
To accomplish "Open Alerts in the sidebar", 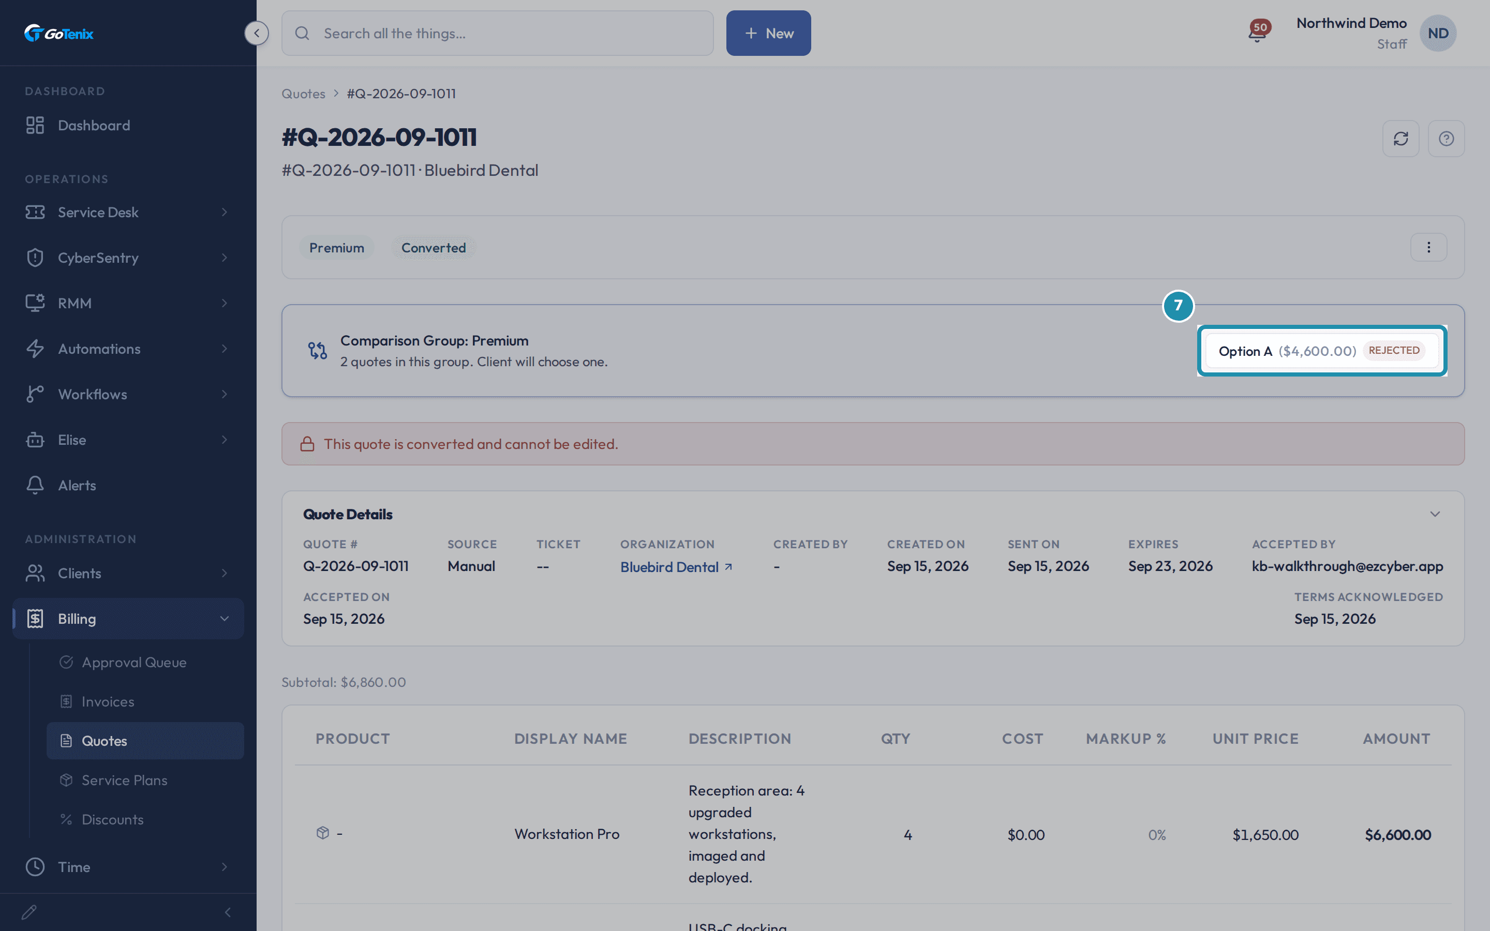I will 128,485.
